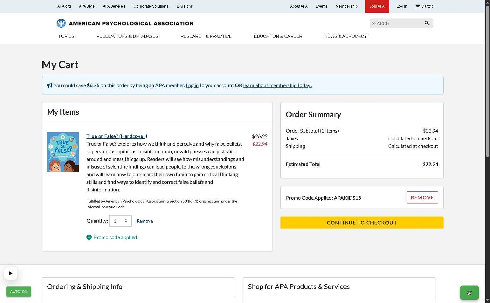Viewport: 490px width, 303px height.
Task: Open the APA Services link
Action: coord(114,6)
